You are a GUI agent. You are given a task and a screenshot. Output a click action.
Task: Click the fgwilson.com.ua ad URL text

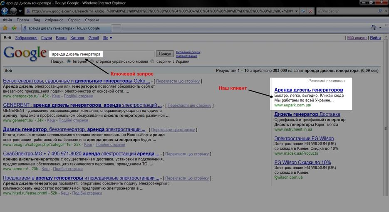tap(288, 177)
